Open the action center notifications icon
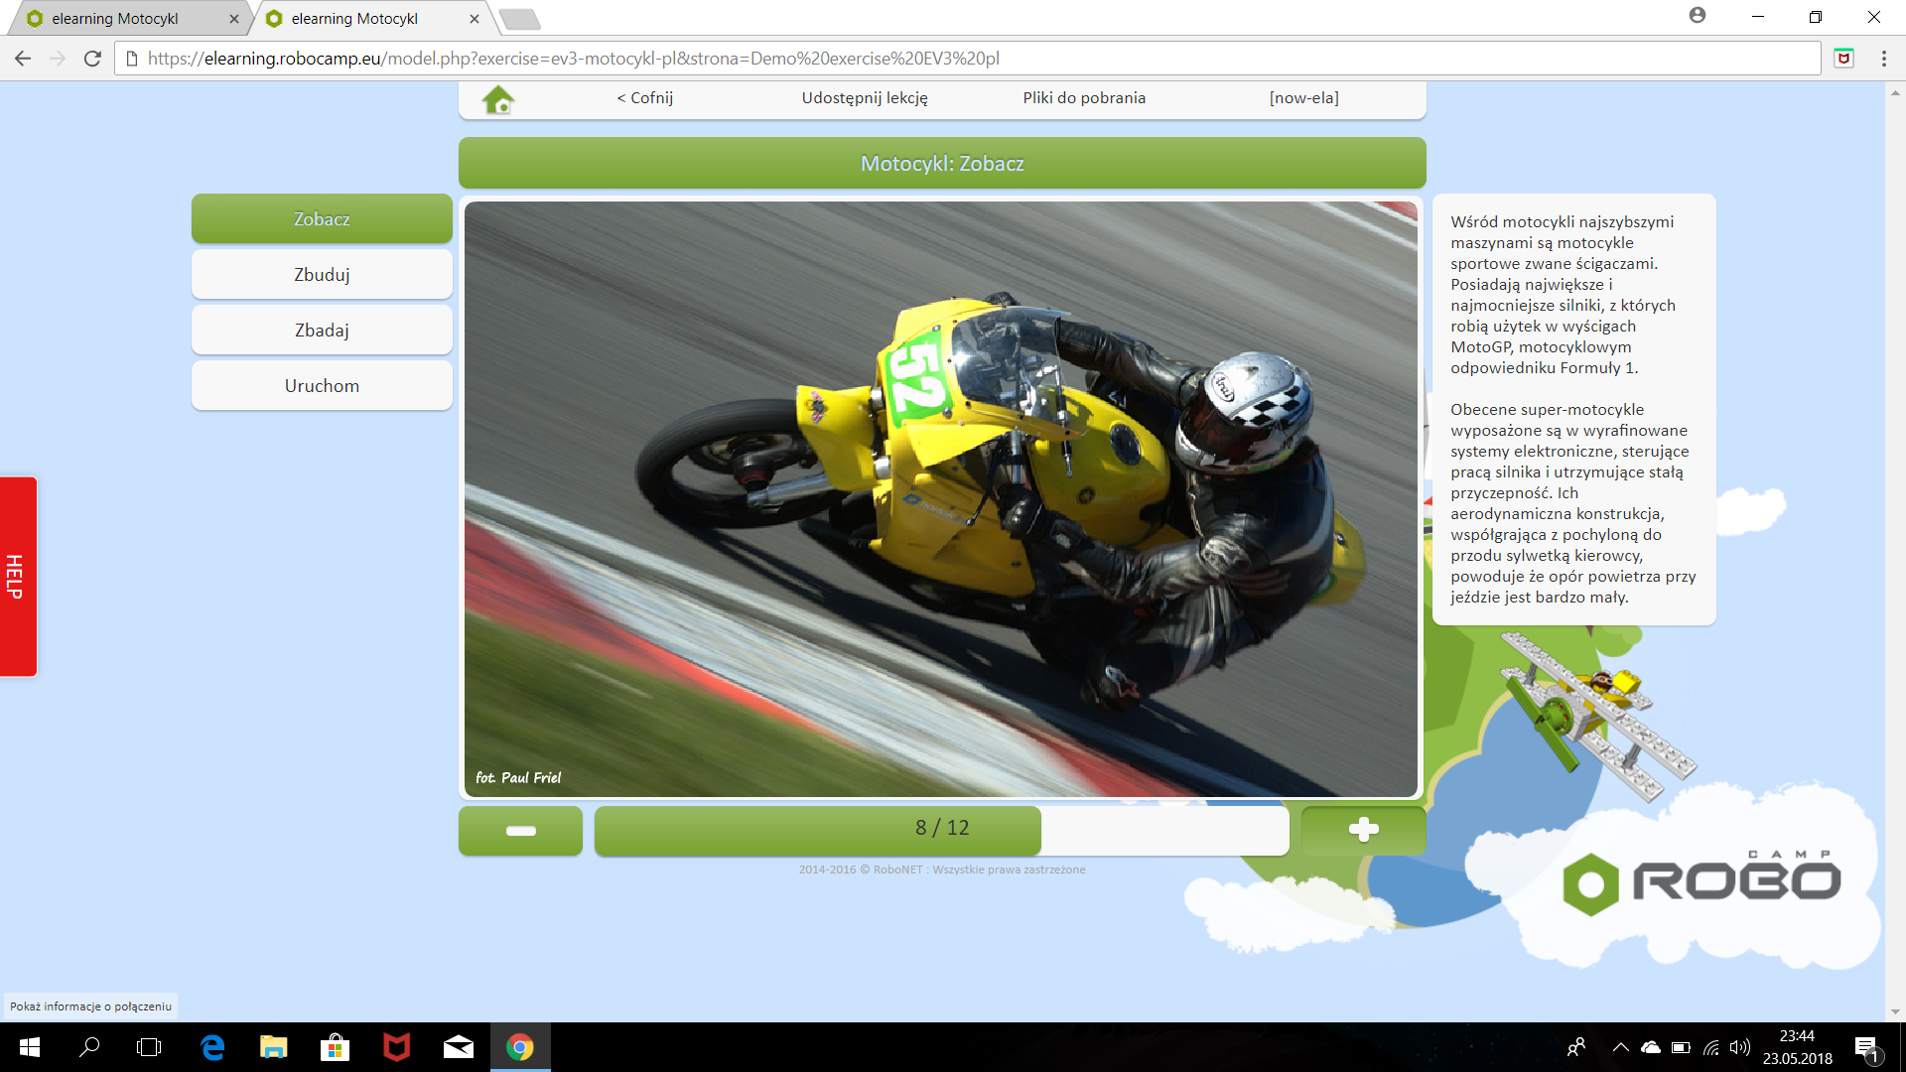This screenshot has height=1072, width=1906. [x=1867, y=1048]
